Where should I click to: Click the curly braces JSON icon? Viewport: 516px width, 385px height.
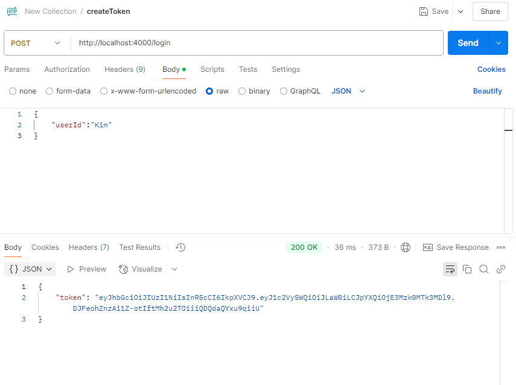point(14,269)
